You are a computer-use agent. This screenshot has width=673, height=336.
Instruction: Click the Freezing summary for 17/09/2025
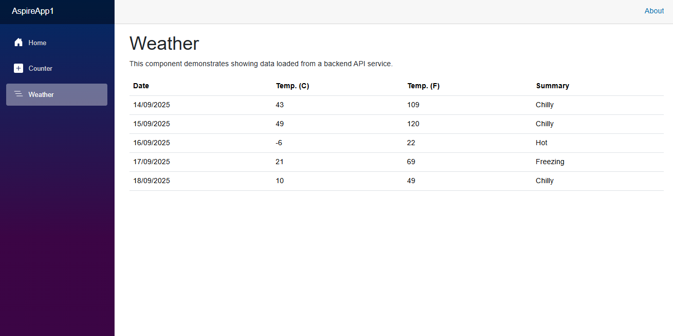click(x=550, y=162)
